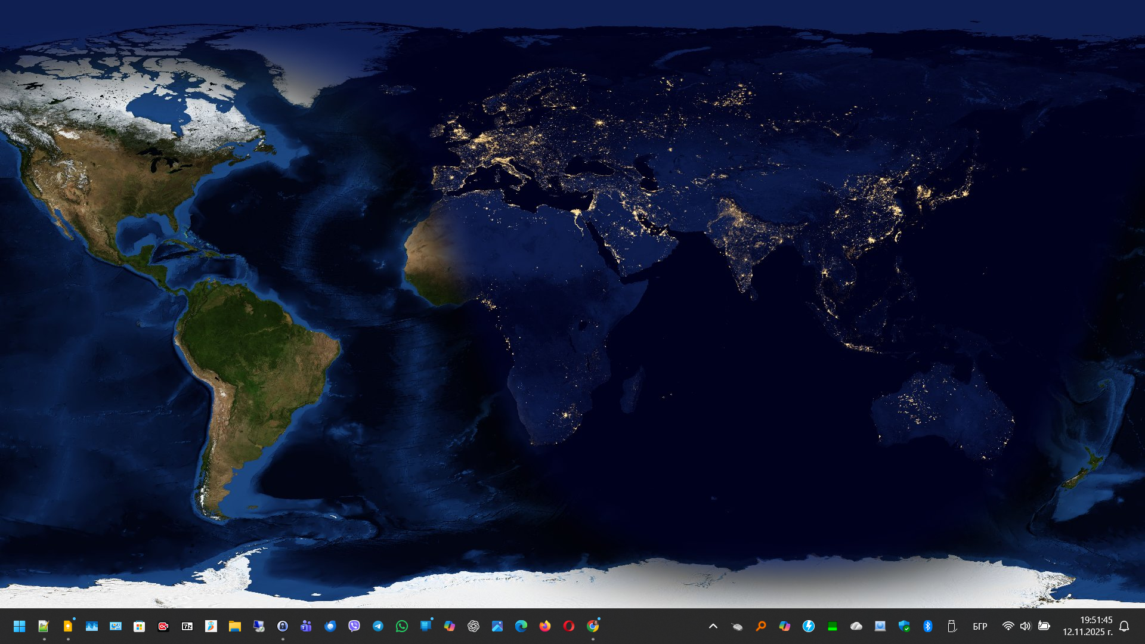Open Viber messenger
The image size is (1145, 644).
pyautogui.click(x=354, y=626)
